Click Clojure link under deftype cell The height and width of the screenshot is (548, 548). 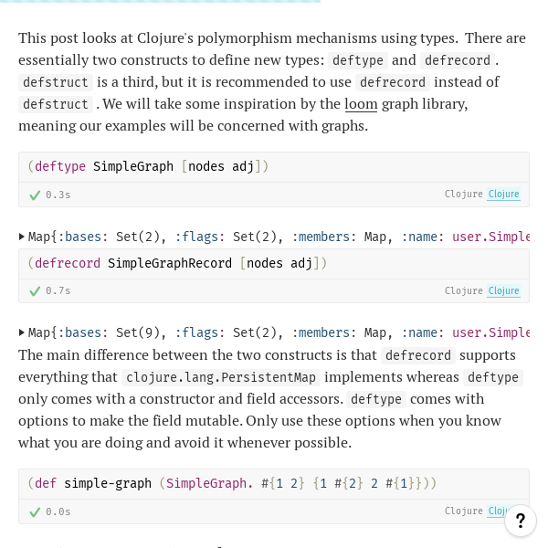[503, 194]
